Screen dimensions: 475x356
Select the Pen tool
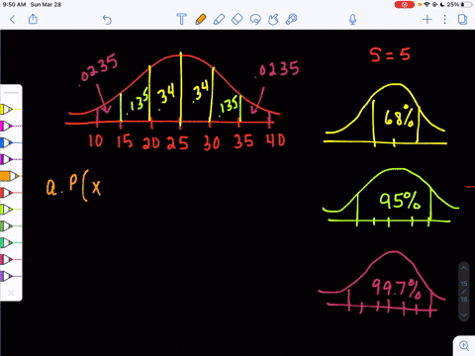[201, 20]
